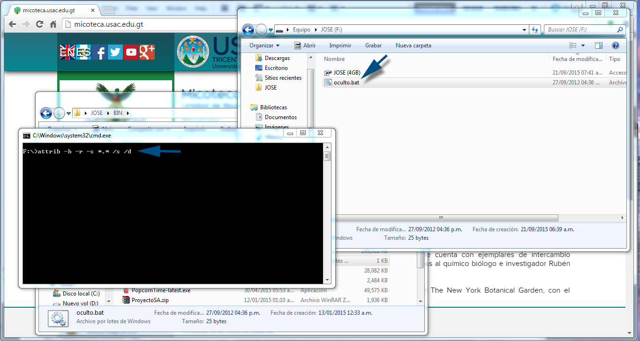Click the YouTube icon in the header
This screenshot has width=640, height=341.
tap(131, 52)
